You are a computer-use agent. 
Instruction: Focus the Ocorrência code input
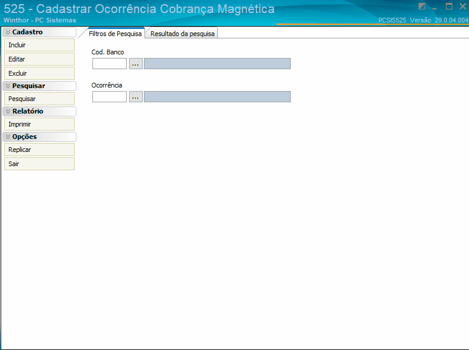click(x=110, y=97)
